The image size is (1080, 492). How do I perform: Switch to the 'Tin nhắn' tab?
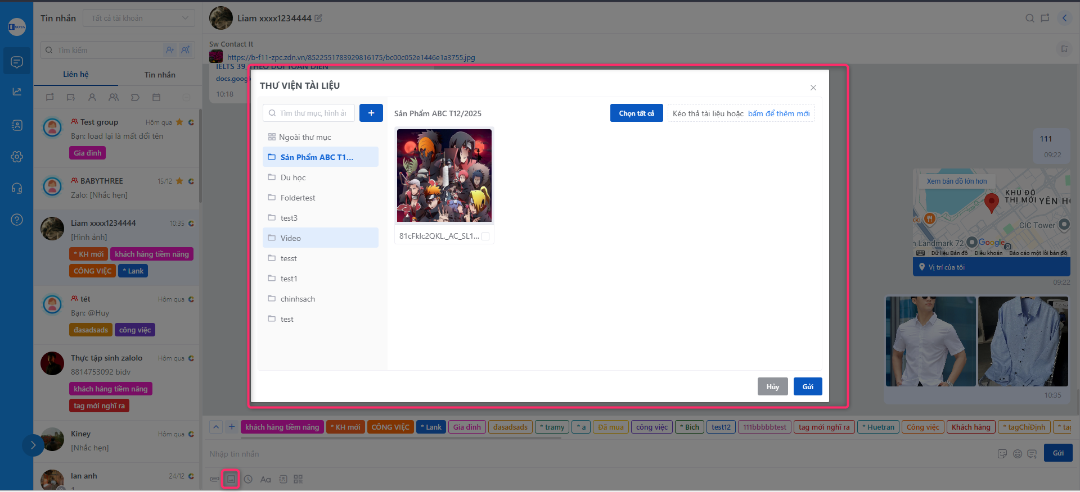pos(160,75)
